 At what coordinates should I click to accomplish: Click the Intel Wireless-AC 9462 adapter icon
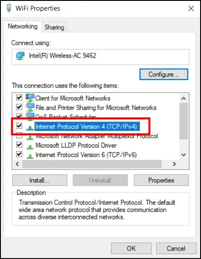[20, 56]
